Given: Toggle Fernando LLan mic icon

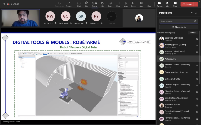Looking at the screenshot, I should click(x=197, y=119).
